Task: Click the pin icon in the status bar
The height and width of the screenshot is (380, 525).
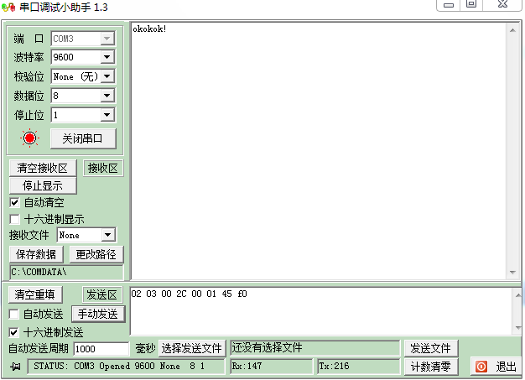Action: 15,367
